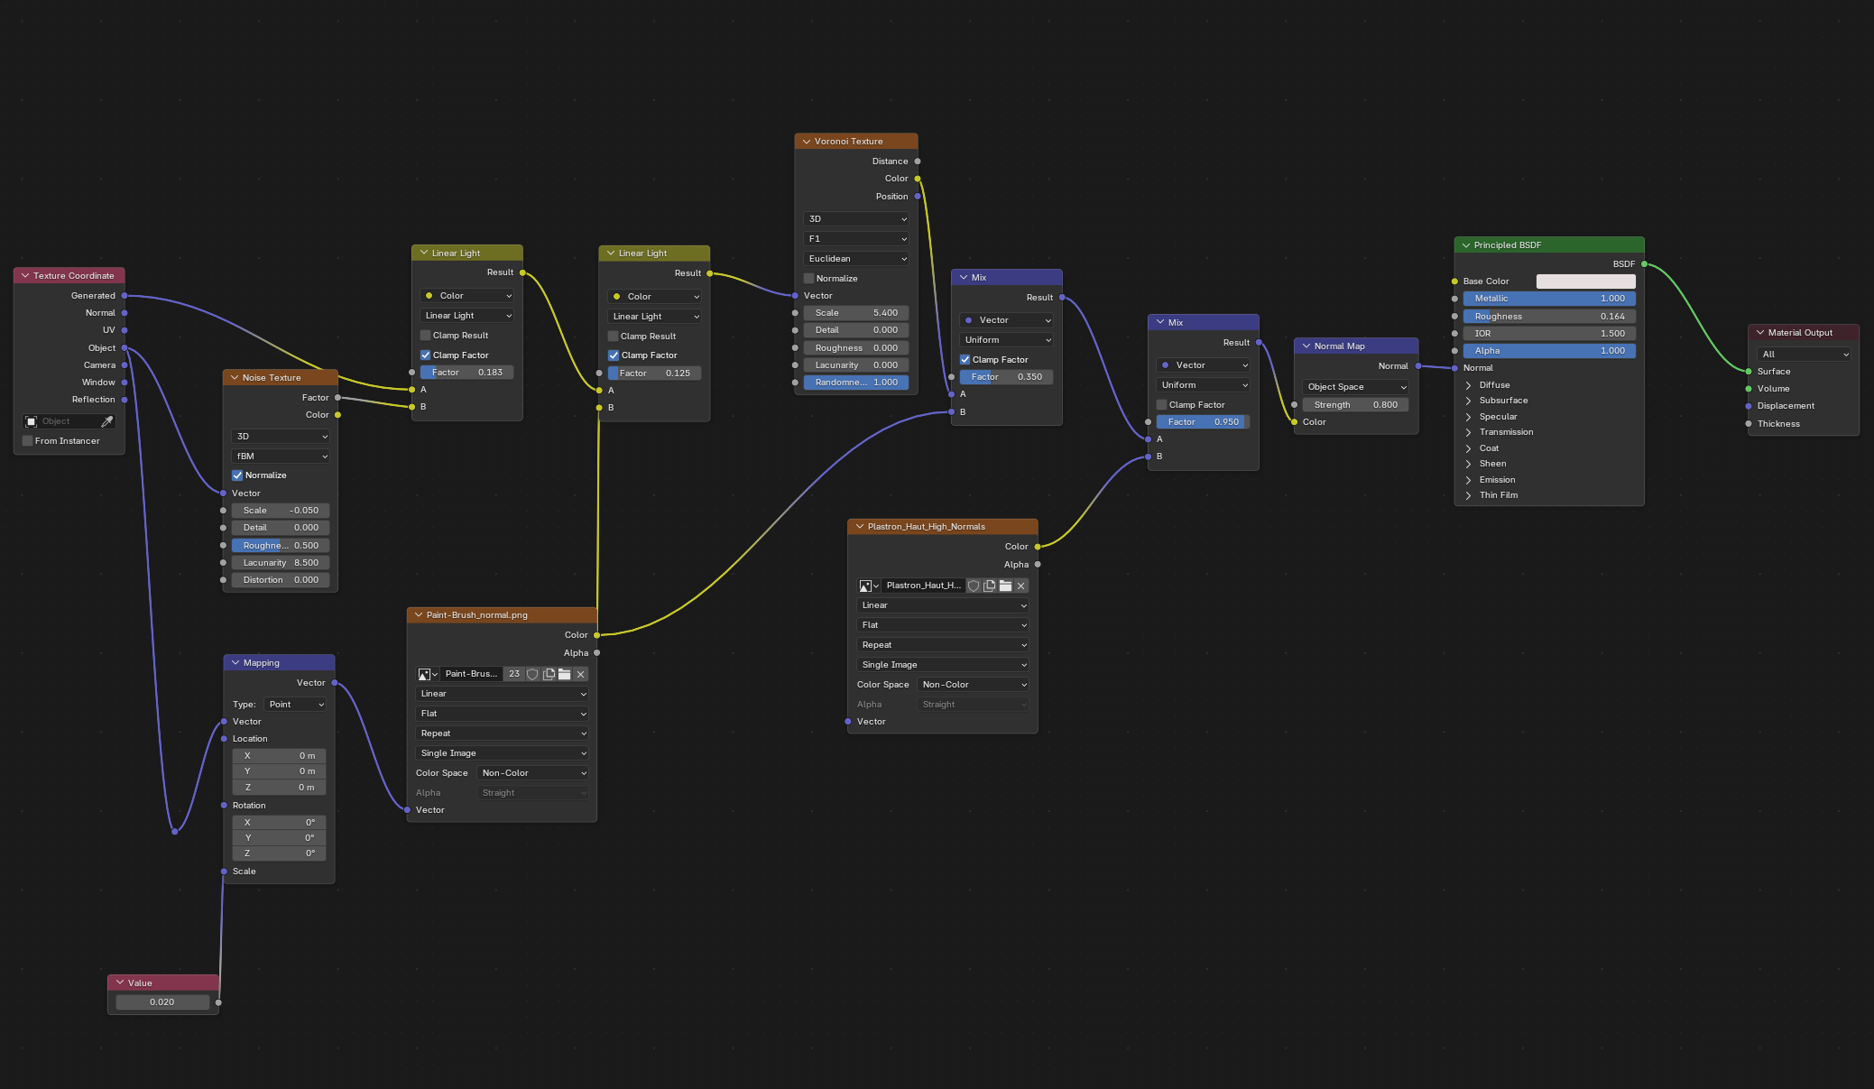Open Material Output target All dropdown
This screenshot has width=1874, height=1089.
[x=1804, y=355]
